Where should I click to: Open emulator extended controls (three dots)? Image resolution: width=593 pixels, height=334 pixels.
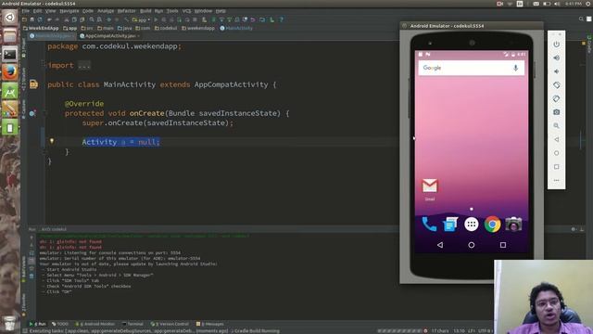coord(556,180)
